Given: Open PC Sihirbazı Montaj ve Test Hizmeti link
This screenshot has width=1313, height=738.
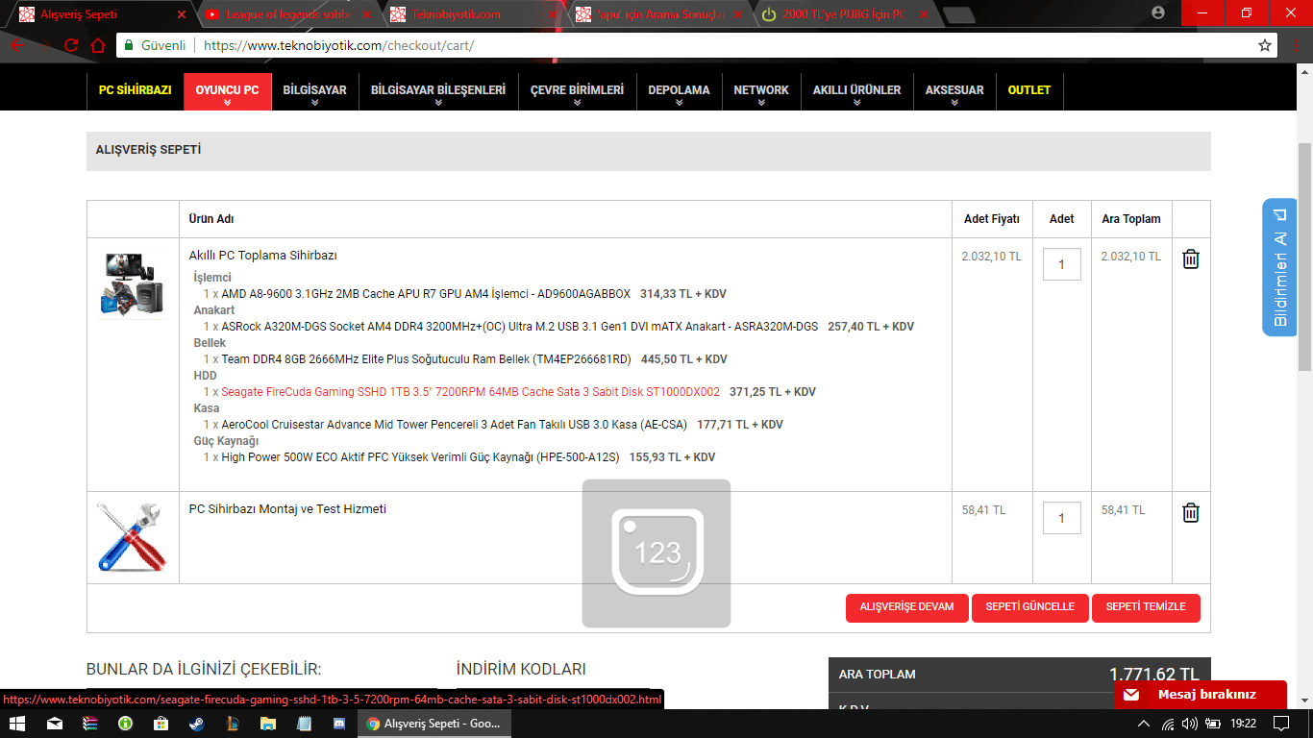Looking at the screenshot, I should [287, 509].
